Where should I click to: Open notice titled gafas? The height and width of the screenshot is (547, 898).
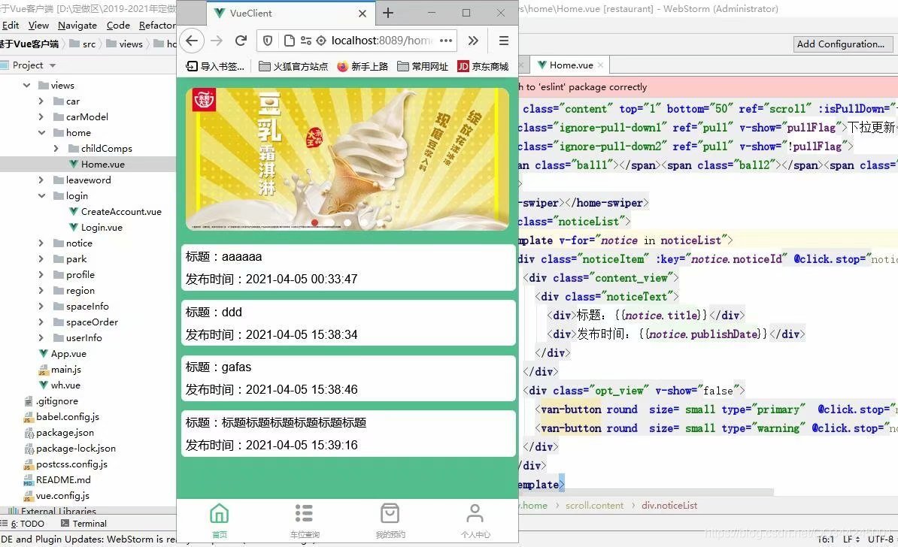tap(348, 378)
